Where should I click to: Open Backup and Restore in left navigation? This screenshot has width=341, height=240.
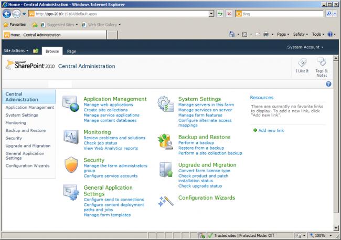[x=25, y=130]
